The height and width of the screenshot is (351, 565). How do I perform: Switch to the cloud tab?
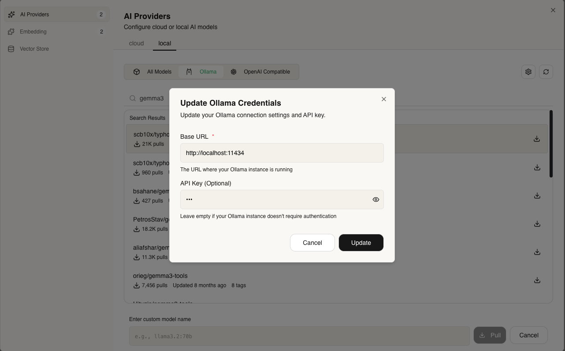tap(137, 43)
